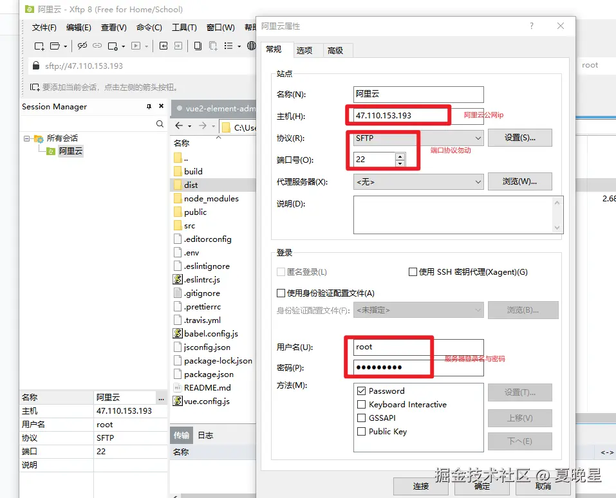
Task: Open the 命令(C) menu
Action: pos(149,28)
